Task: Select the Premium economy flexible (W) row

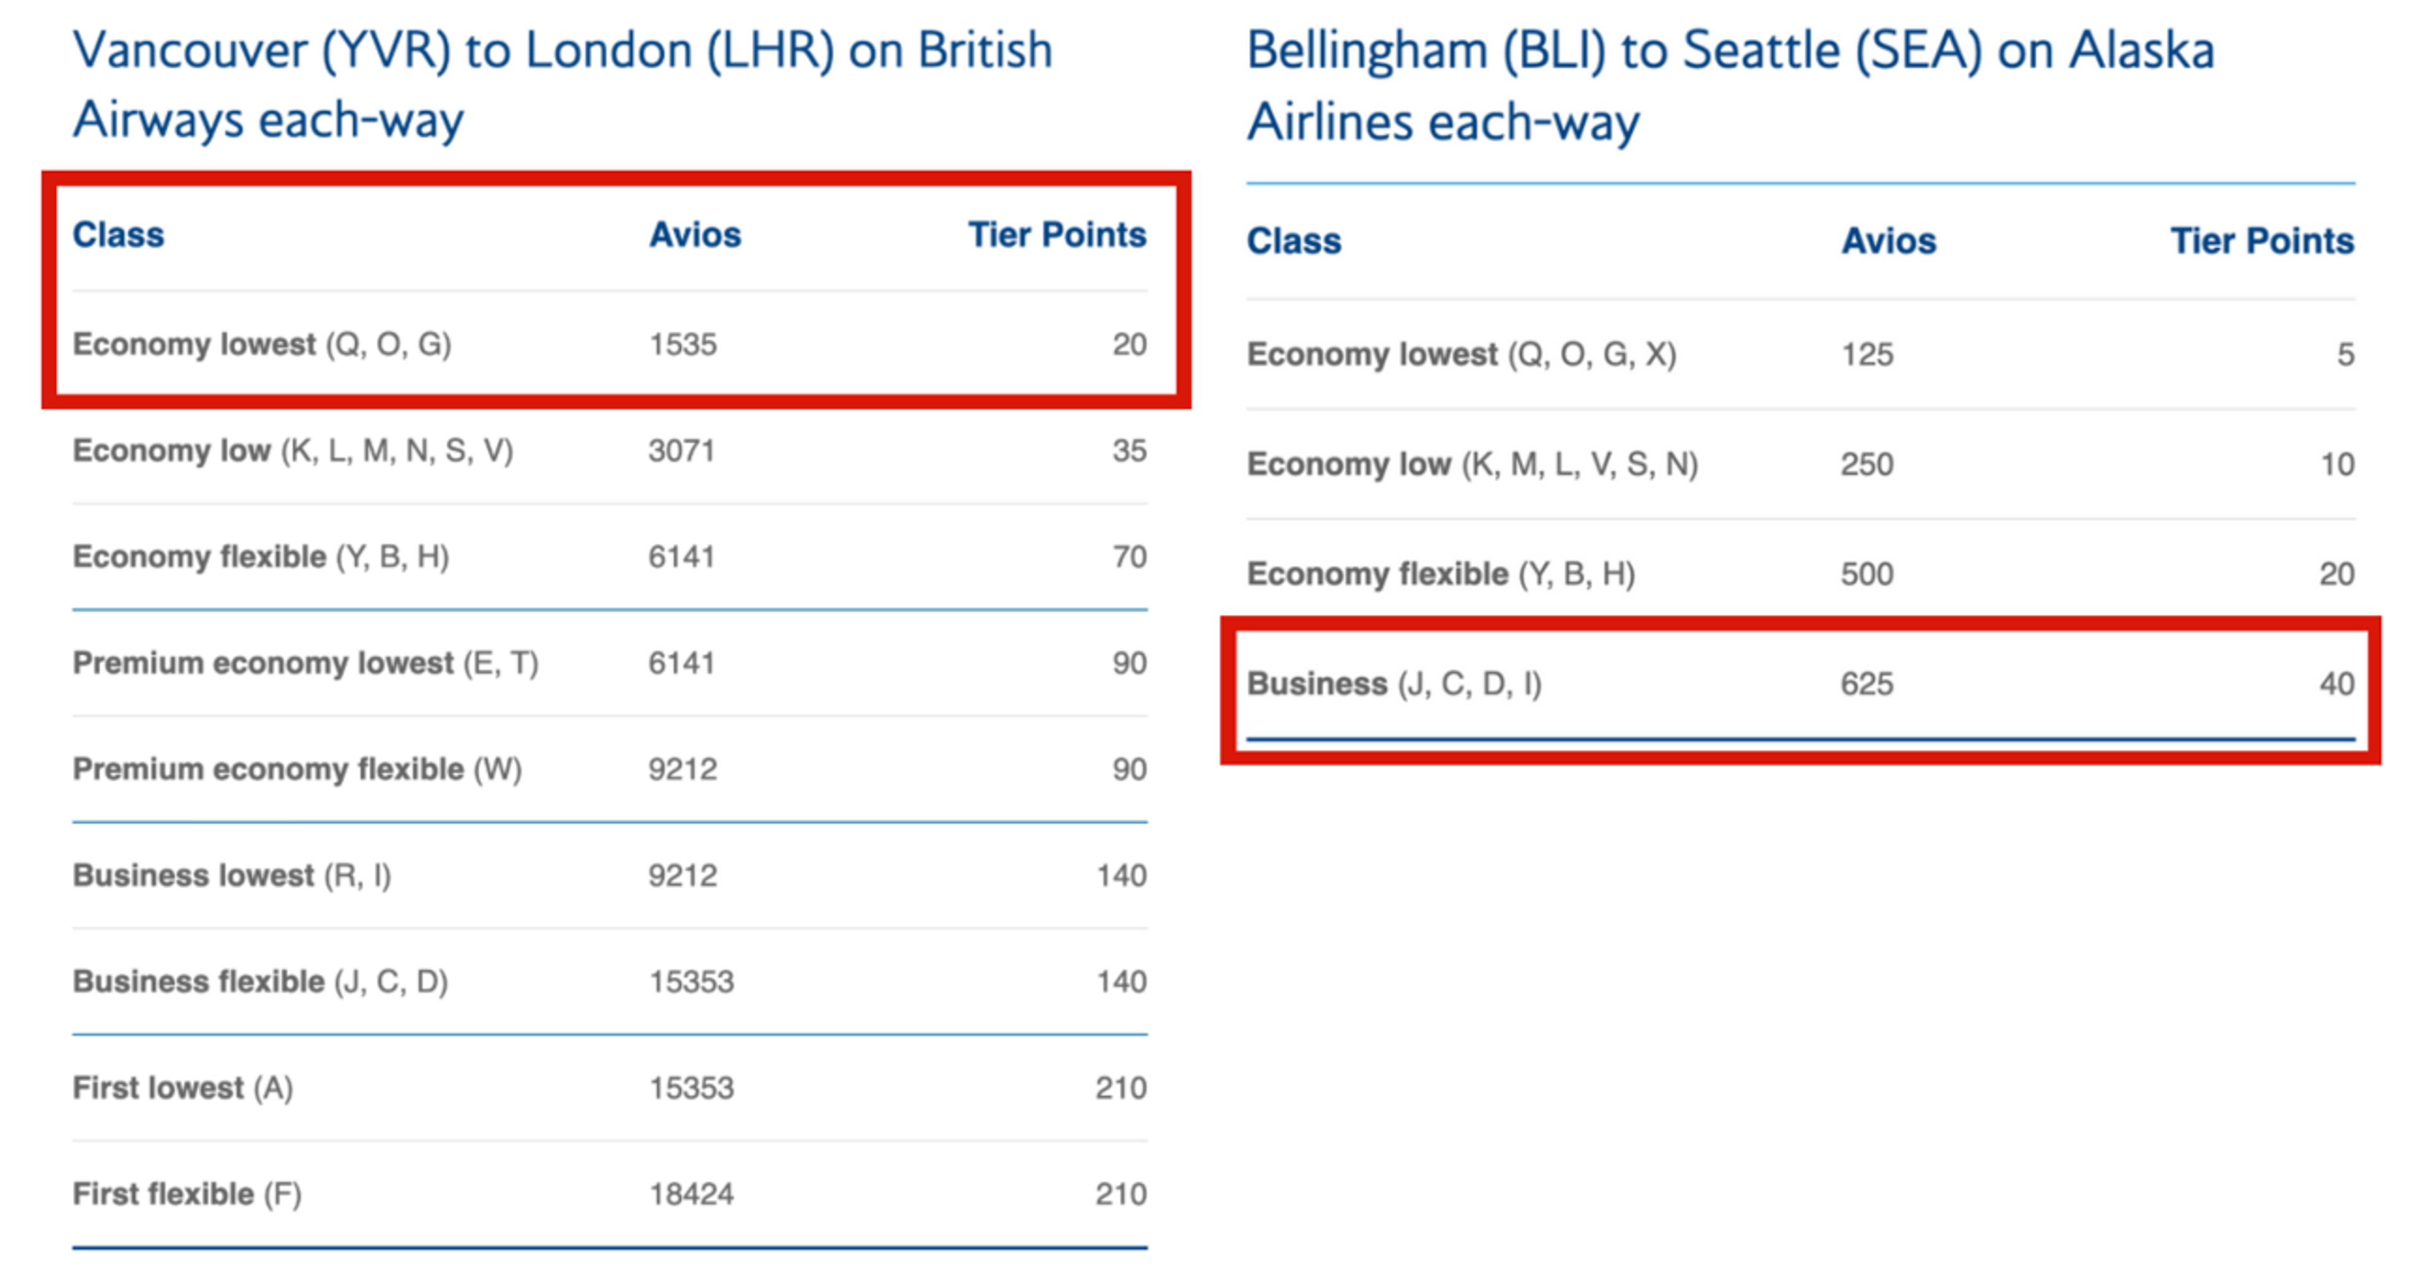Action: [610, 769]
